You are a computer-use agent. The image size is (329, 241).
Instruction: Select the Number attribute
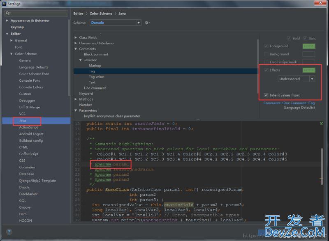pyautogui.click(x=86, y=105)
